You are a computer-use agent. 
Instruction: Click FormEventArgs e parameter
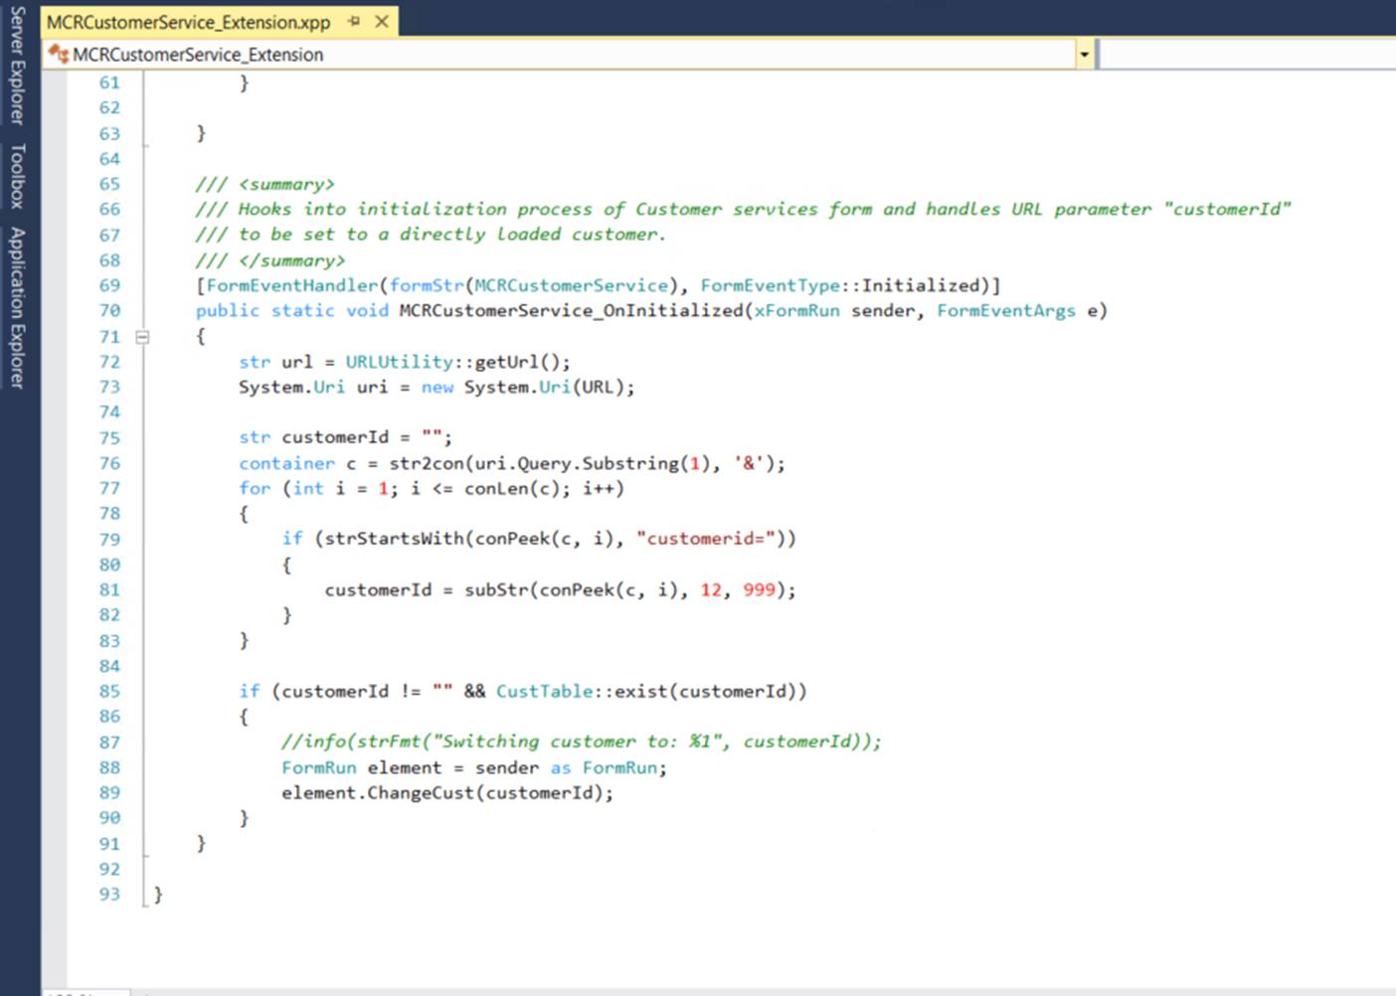(1017, 310)
